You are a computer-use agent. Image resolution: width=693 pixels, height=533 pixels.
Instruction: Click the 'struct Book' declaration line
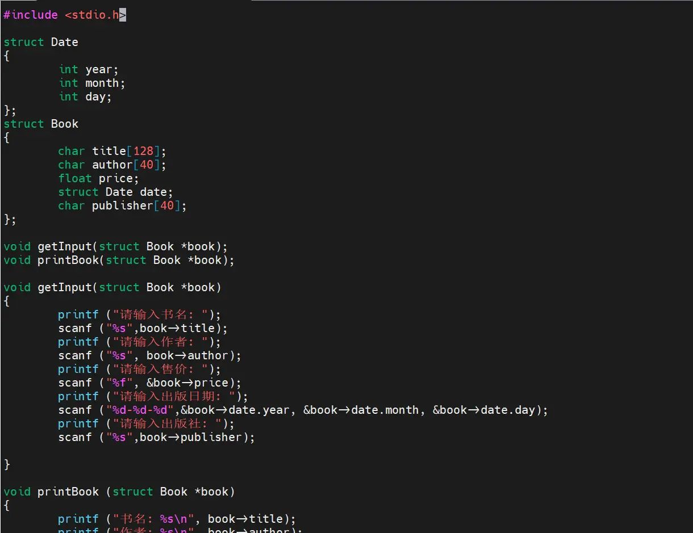click(41, 124)
